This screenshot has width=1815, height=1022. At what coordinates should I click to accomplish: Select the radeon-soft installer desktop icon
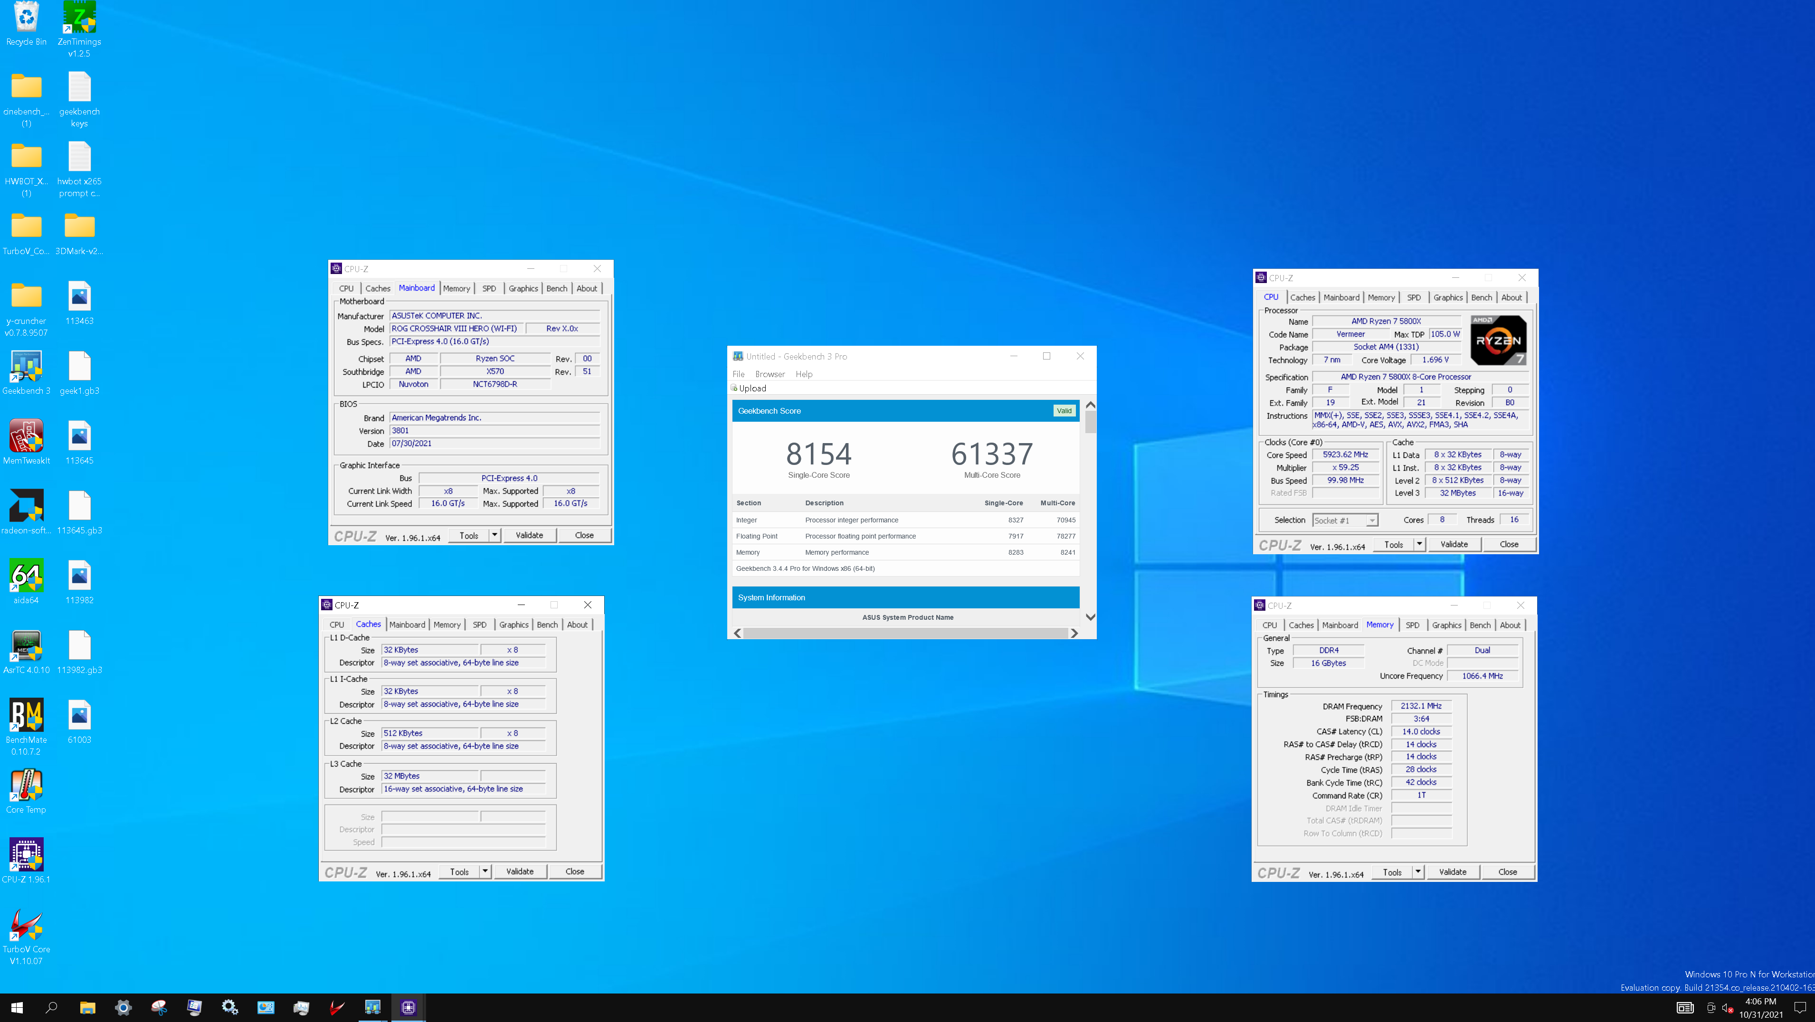point(26,512)
